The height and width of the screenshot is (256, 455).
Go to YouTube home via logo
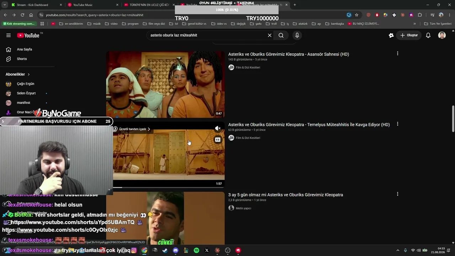pyautogui.click(x=28, y=35)
